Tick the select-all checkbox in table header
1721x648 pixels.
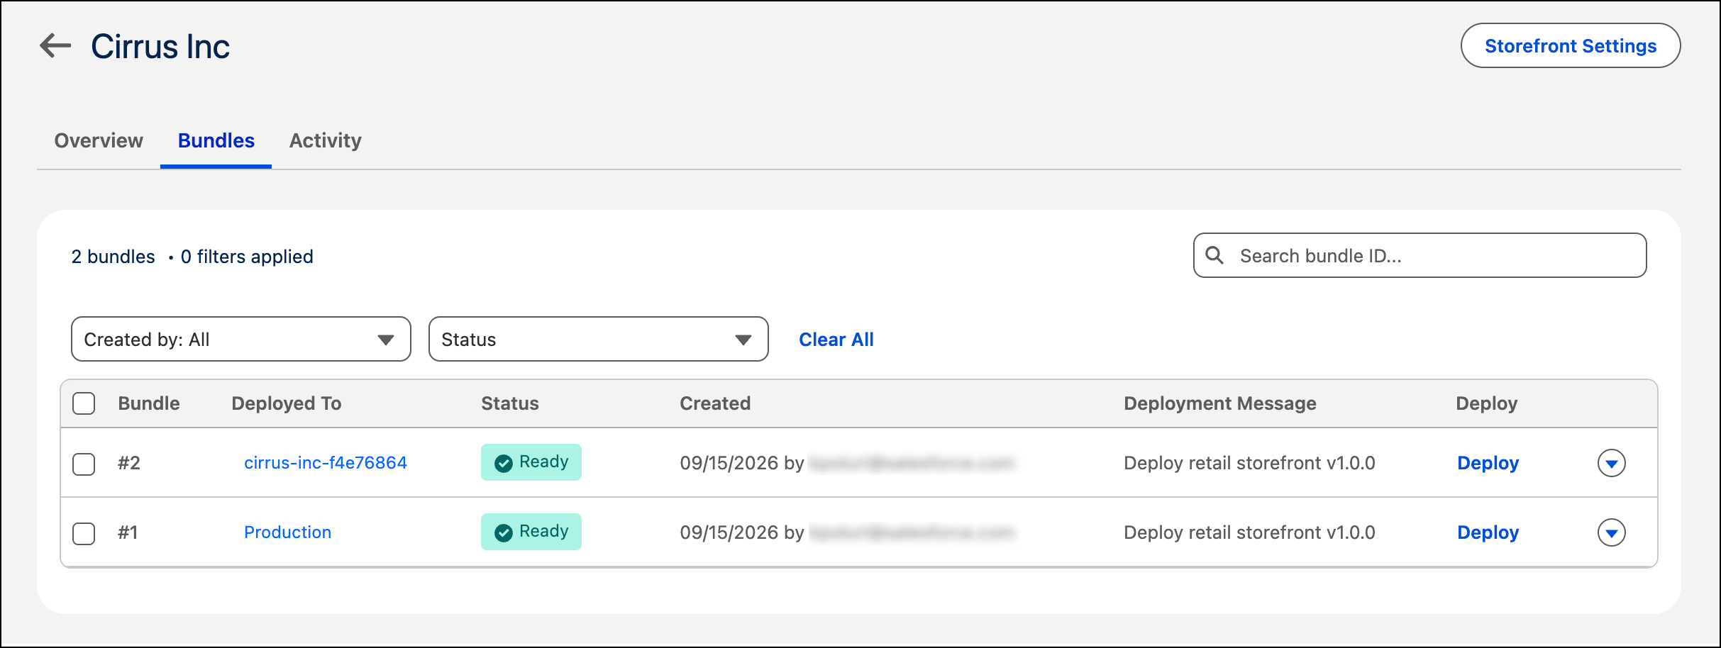[x=84, y=403]
